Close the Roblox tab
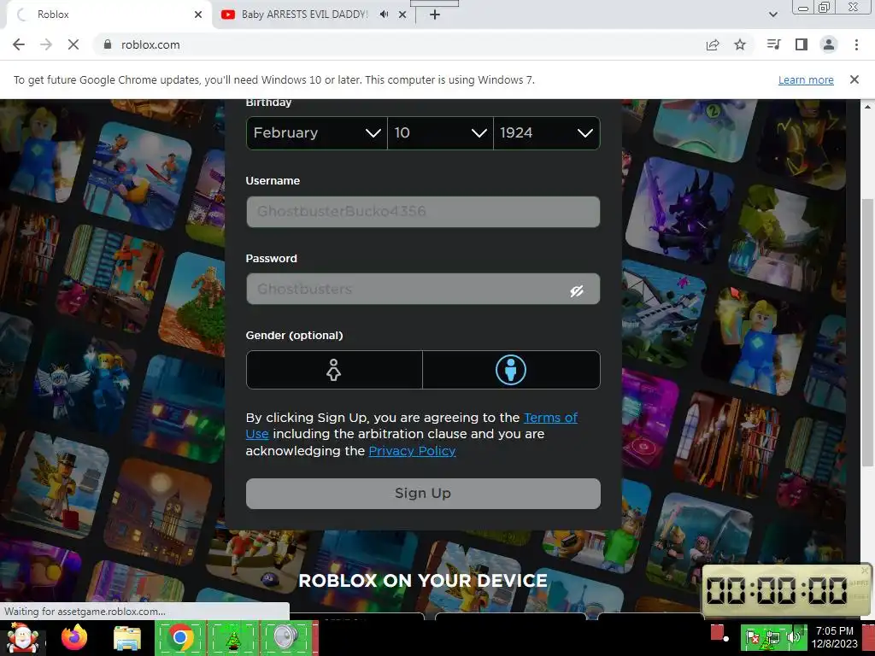 (198, 15)
